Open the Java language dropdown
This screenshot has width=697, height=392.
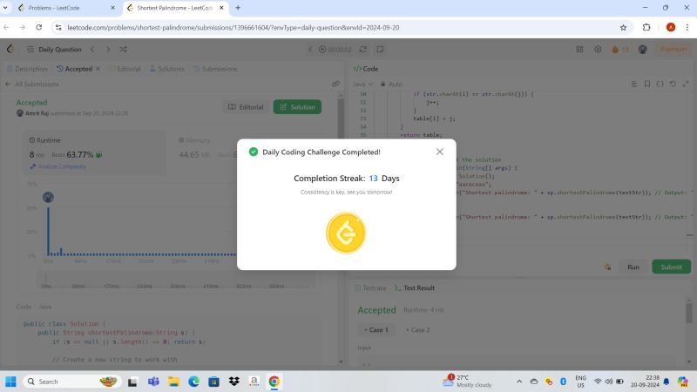point(362,84)
